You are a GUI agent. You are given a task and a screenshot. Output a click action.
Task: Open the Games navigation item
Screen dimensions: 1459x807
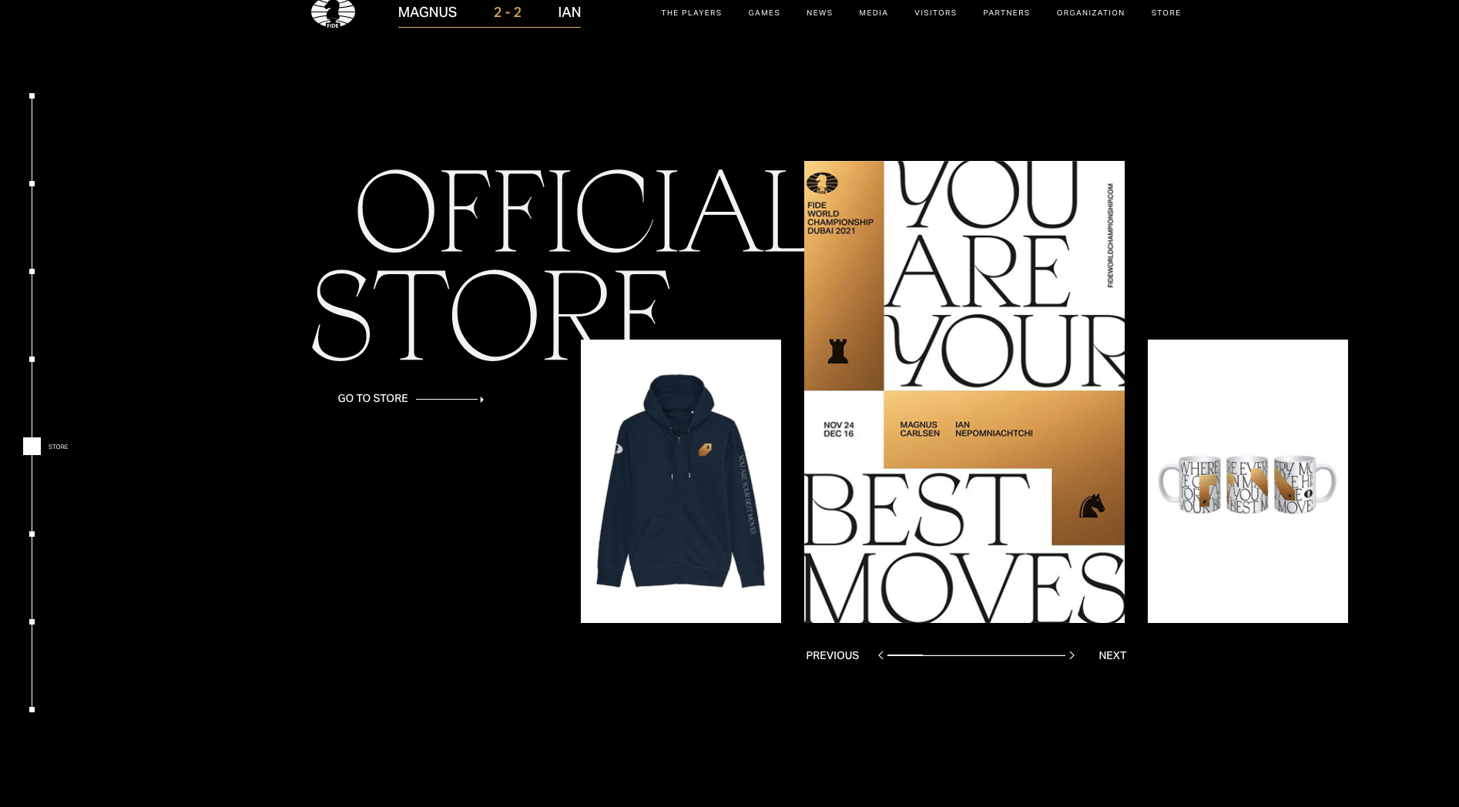[x=763, y=13]
